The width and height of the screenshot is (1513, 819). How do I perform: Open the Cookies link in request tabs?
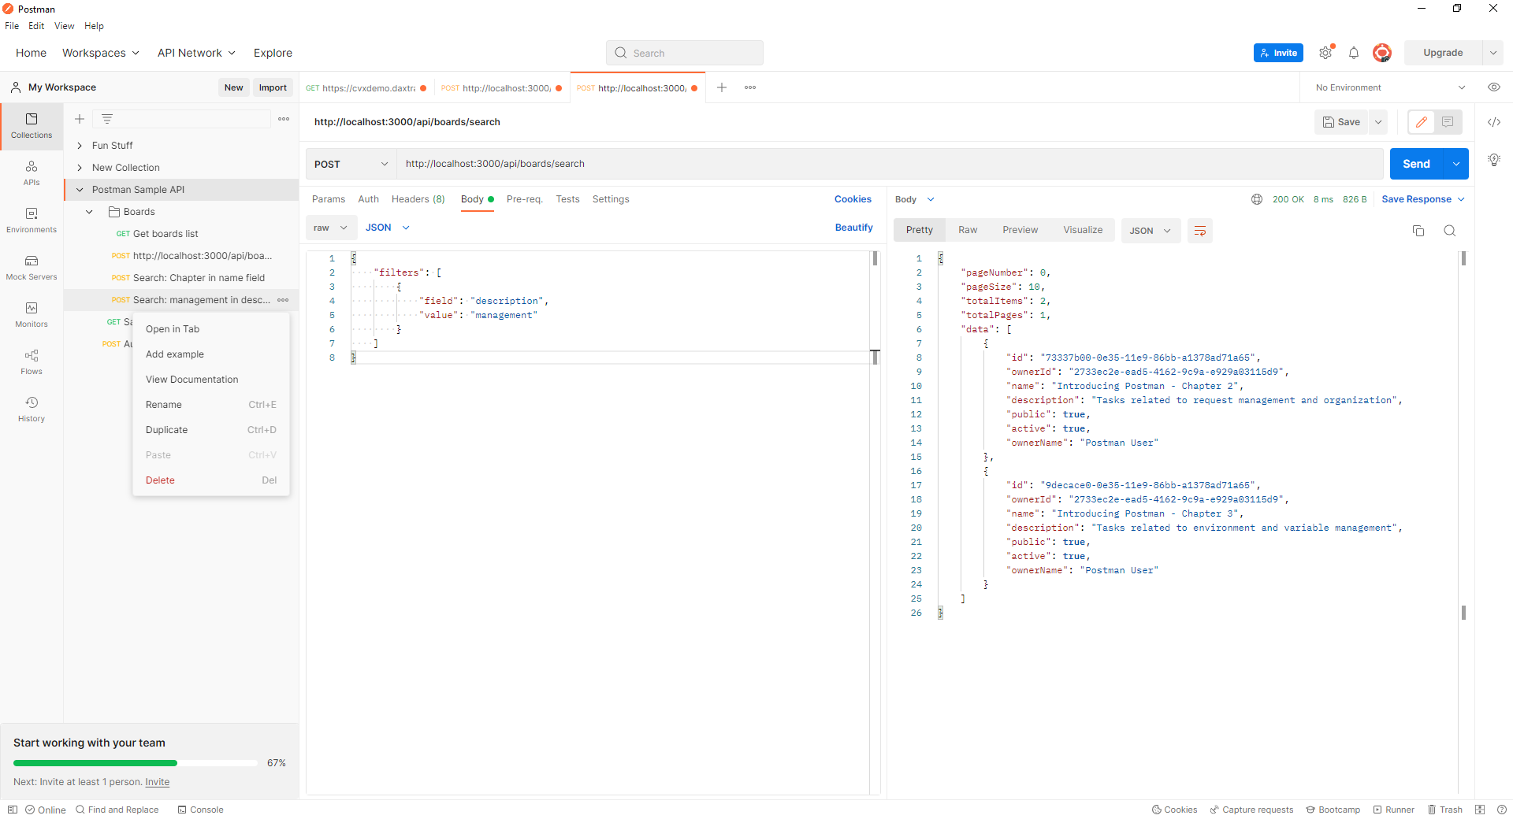coord(853,199)
